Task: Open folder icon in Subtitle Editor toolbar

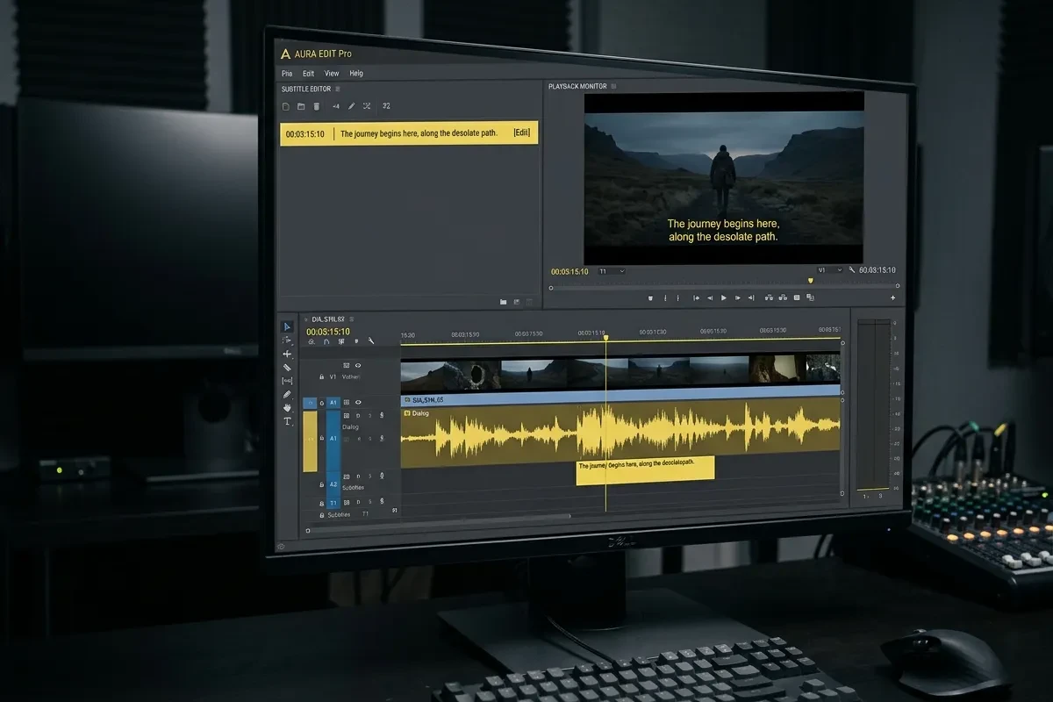Action: 301,106
